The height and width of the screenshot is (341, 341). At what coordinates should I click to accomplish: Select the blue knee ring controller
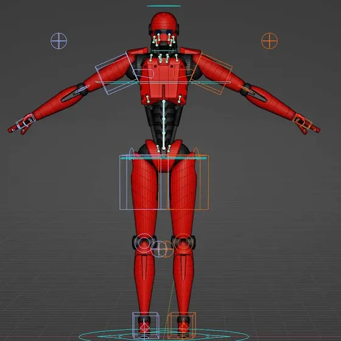[144, 243]
